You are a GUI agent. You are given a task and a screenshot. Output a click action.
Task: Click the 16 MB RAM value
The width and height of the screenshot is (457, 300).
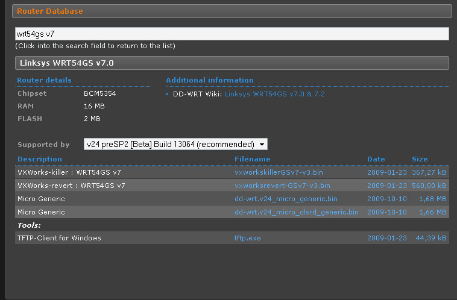[94, 106]
